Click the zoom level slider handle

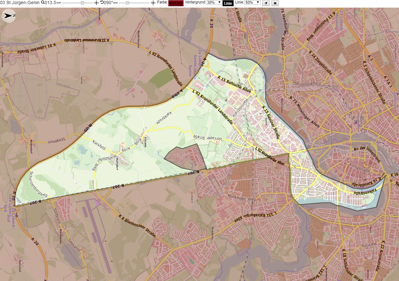pos(82,3)
